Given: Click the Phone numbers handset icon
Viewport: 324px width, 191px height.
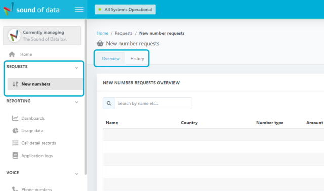Looking at the screenshot, I should (15, 189).
